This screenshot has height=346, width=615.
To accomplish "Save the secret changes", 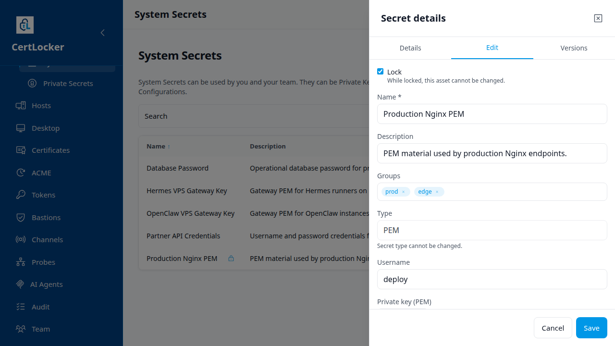I will click(591, 328).
